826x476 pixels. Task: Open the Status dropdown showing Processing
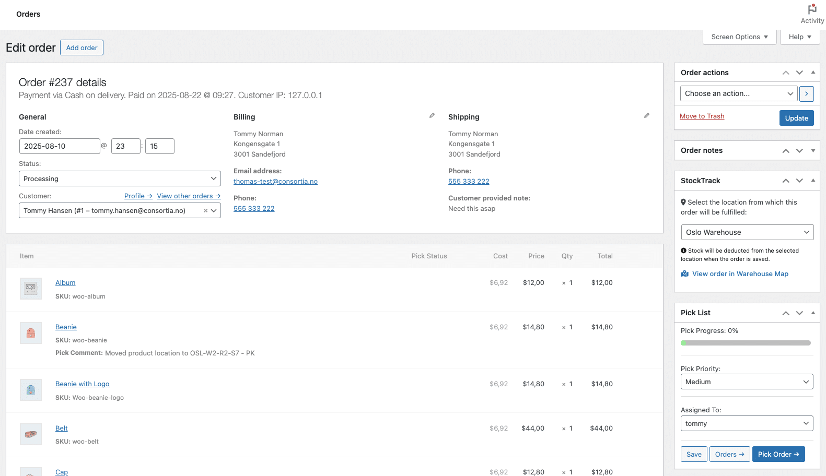tap(120, 178)
